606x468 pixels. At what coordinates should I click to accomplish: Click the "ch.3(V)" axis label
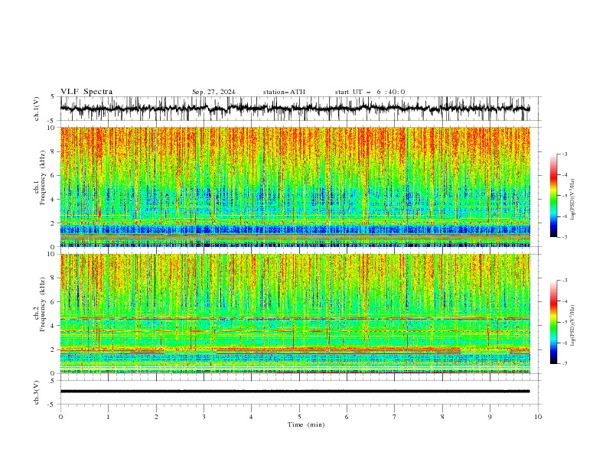[x=37, y=392]
